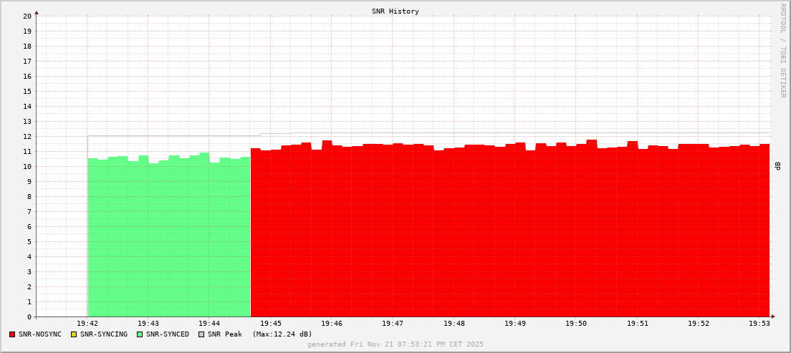
Task: Click the 19:53 time axis label
Action: pyautogui.click(x=759, y=324)
